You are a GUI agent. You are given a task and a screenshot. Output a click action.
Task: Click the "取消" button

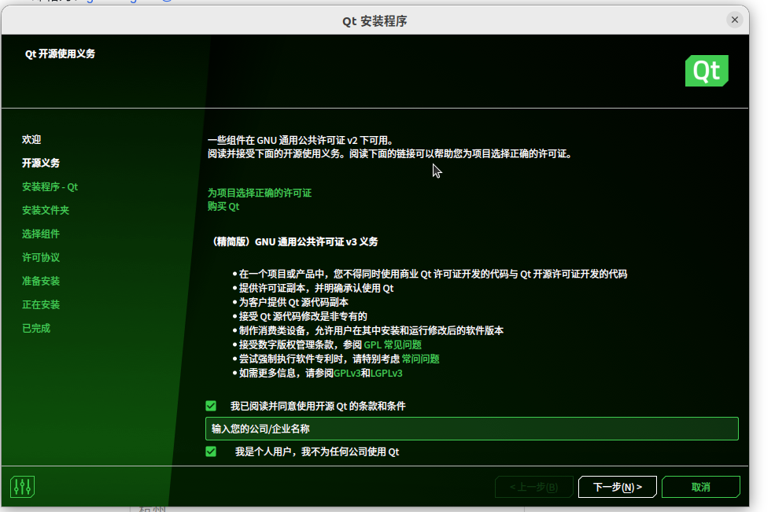coord(699,486)
